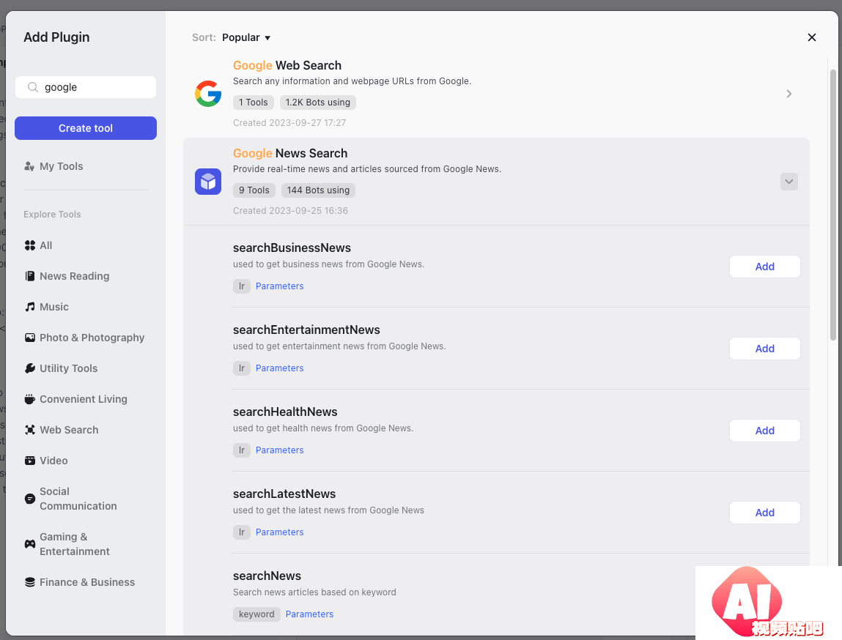Image resolution: width=842 pixels, height=640 pixels.
Task: Click the searchLatestNews tool name
Action: pyautogui.click(x=284, y=494)
